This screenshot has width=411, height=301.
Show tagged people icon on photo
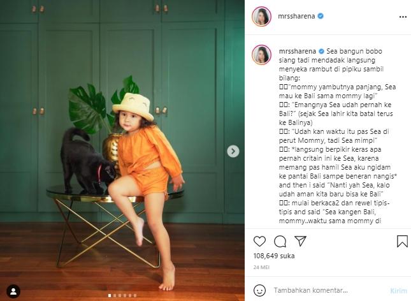[13, 292]
